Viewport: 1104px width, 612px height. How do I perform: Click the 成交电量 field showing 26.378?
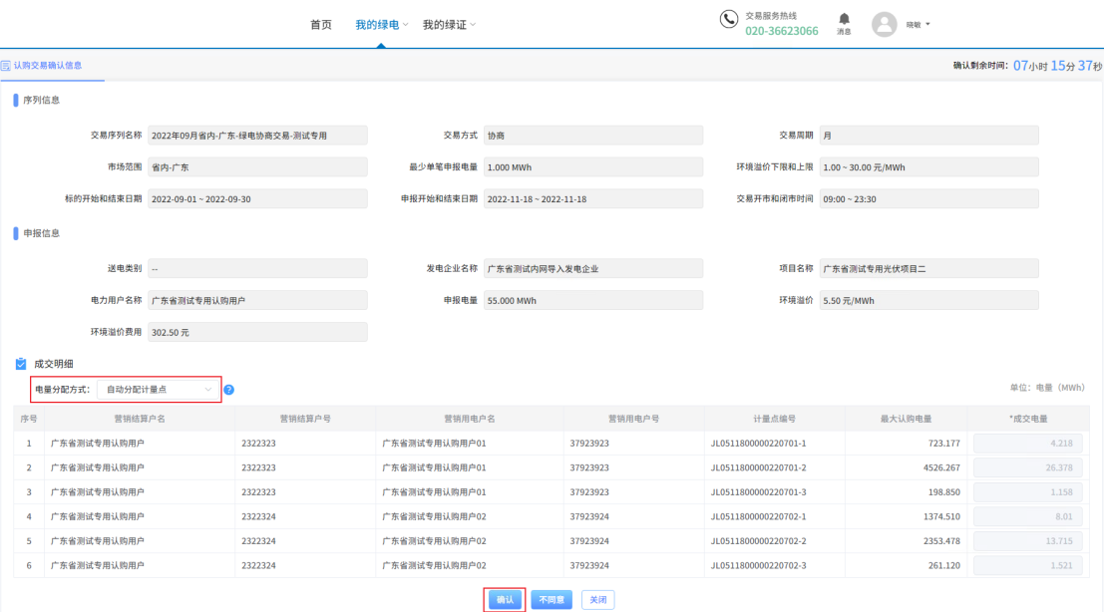point(1027,467)
